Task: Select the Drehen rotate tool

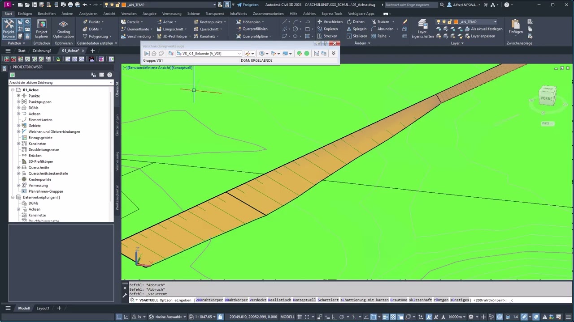Action: tap(355, 21)
